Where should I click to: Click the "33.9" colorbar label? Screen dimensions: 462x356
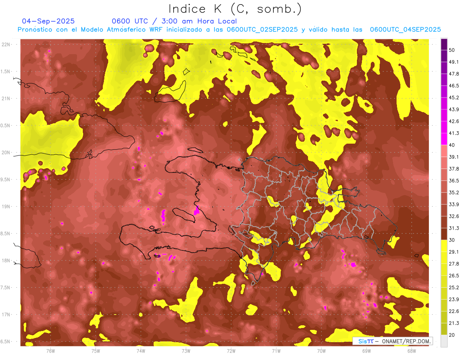click(454, 204)
